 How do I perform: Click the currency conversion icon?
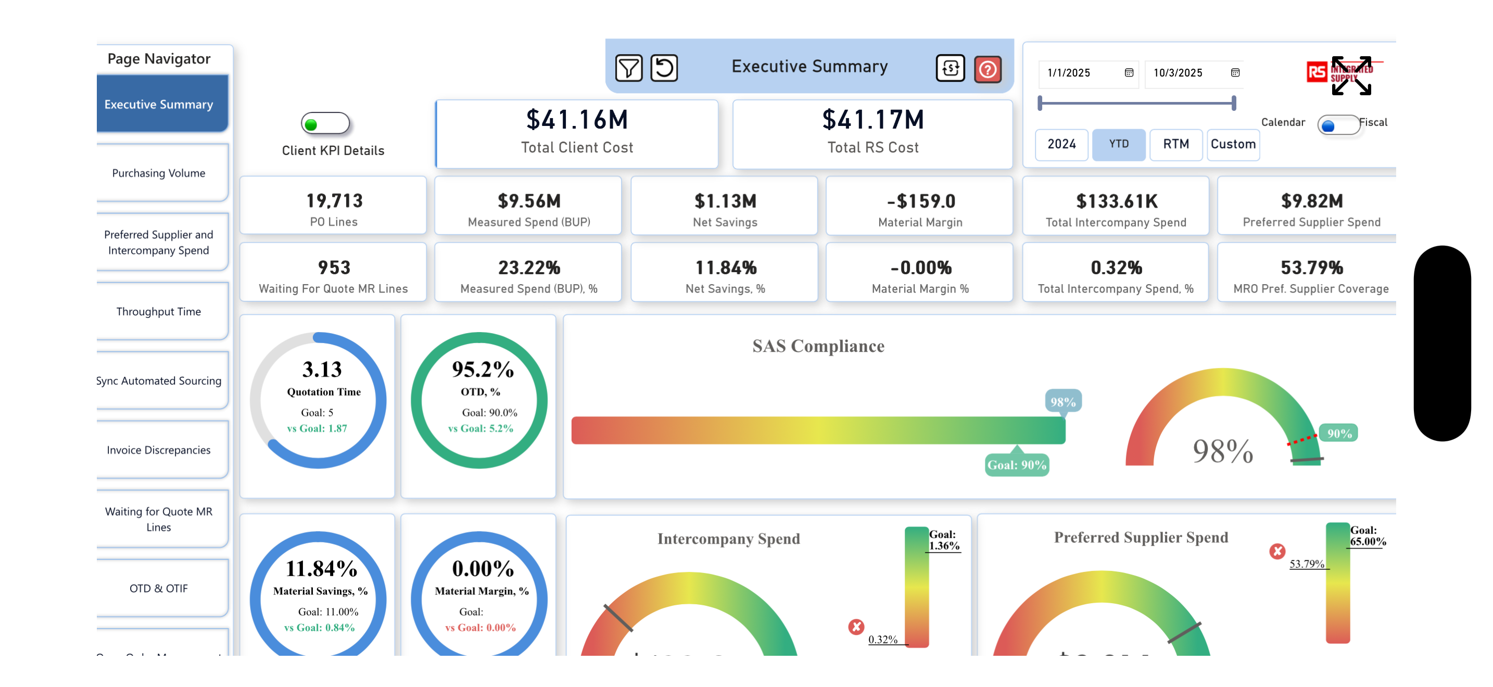point(950,68)
